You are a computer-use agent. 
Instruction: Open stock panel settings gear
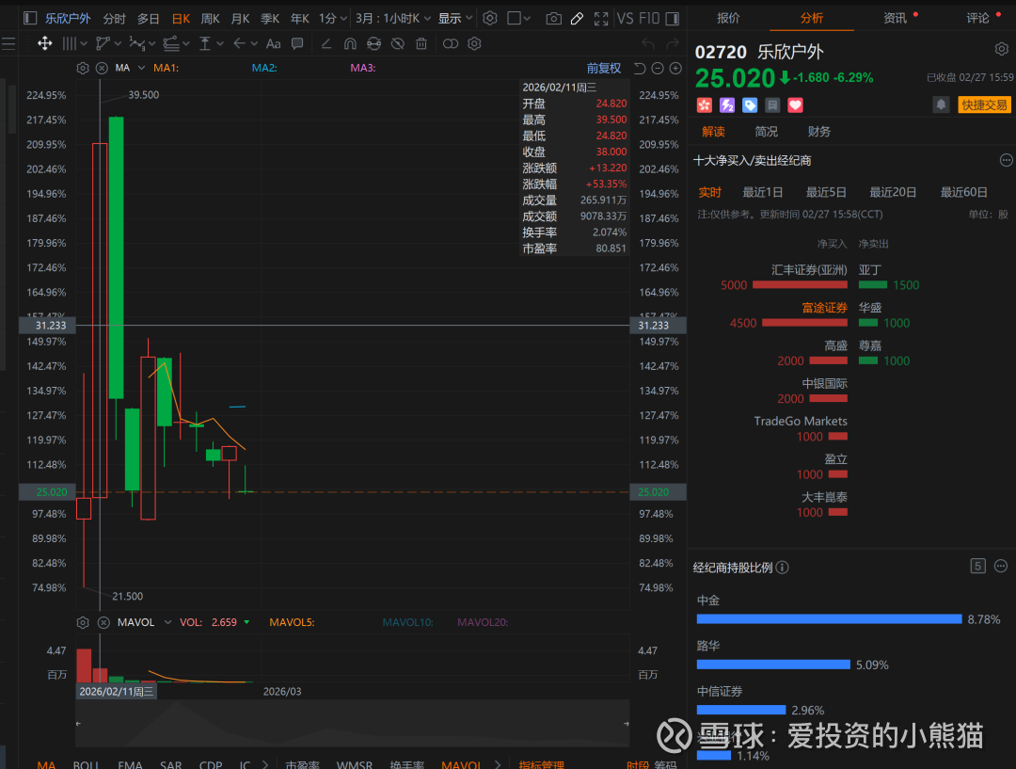point(1002,49)
